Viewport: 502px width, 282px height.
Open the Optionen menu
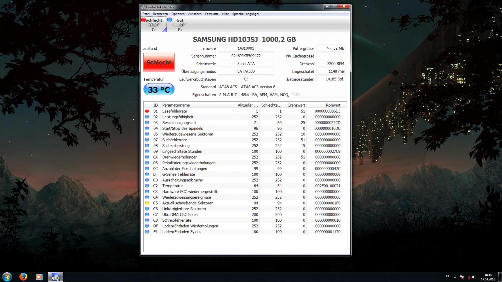click(178, 14)
